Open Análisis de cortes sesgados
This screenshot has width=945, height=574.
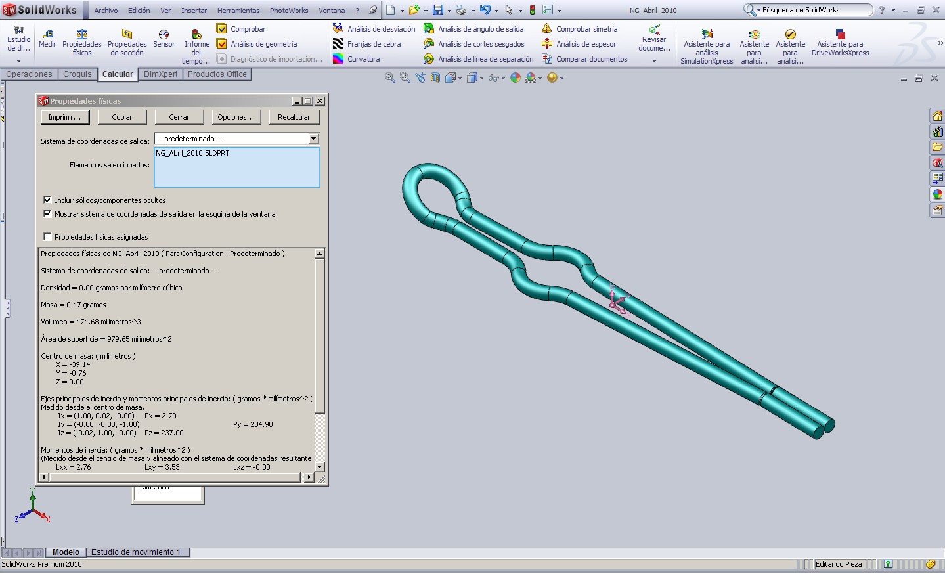474,44
